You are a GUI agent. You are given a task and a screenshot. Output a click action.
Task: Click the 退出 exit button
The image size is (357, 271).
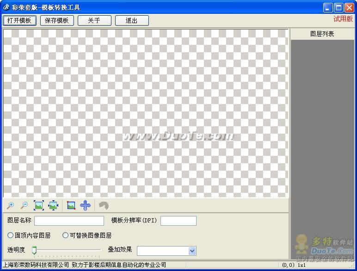(132, 20)
